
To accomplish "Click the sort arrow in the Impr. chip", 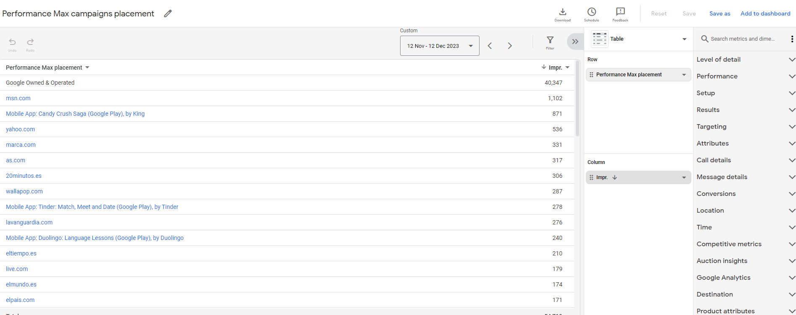I will pyautogui.click(x=615, y=177).
